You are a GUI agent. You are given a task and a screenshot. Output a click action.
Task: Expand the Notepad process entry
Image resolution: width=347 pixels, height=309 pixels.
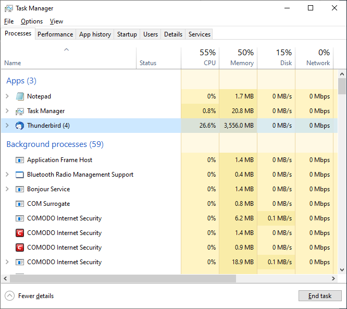[7, 96]
